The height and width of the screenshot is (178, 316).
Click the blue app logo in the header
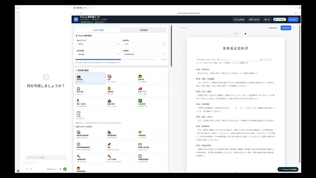(x=76, y=19)
